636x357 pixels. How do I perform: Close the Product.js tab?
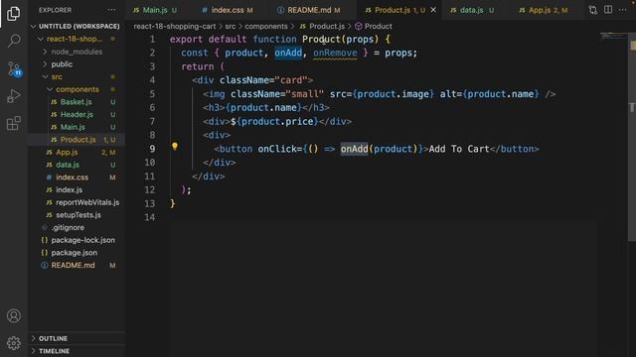pyautogui.click(x=433, y=10)
